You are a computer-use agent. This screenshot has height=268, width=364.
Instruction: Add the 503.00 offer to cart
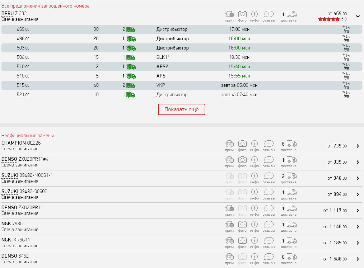346,48
